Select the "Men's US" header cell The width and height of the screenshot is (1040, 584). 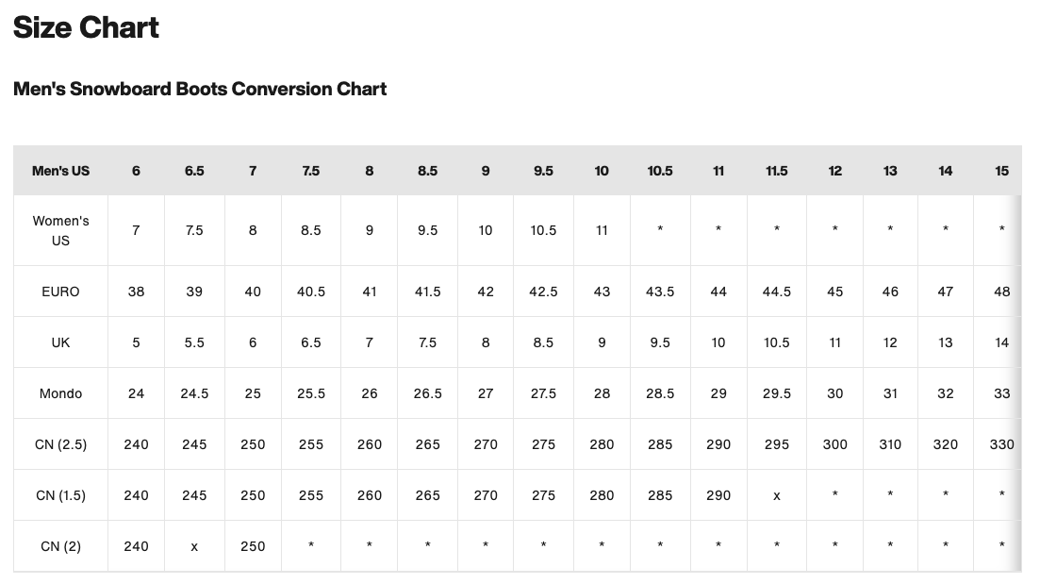[60, 171]
